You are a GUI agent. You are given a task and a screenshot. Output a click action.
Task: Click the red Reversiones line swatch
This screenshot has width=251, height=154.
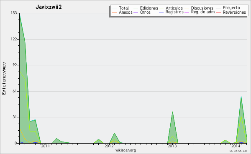point(218,12)
